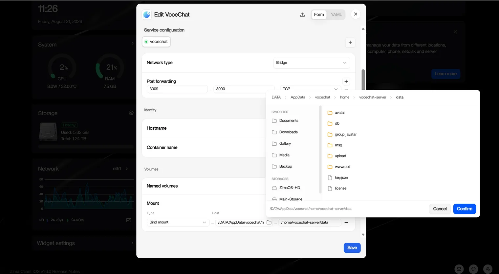Open Zima Client iOS v1.6.0 Release Notes

click(x=45, y=271)
